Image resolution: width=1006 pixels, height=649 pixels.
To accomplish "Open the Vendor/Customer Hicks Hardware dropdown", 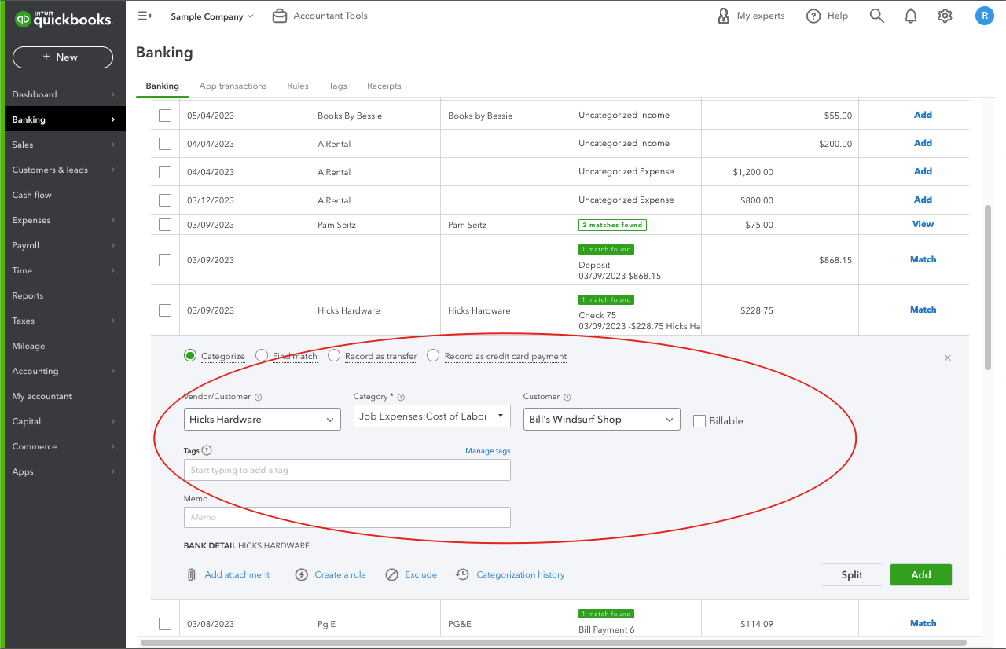I will [263, 420].
